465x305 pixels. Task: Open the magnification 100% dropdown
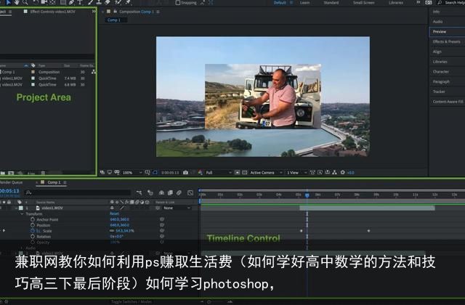click(132, 173)
